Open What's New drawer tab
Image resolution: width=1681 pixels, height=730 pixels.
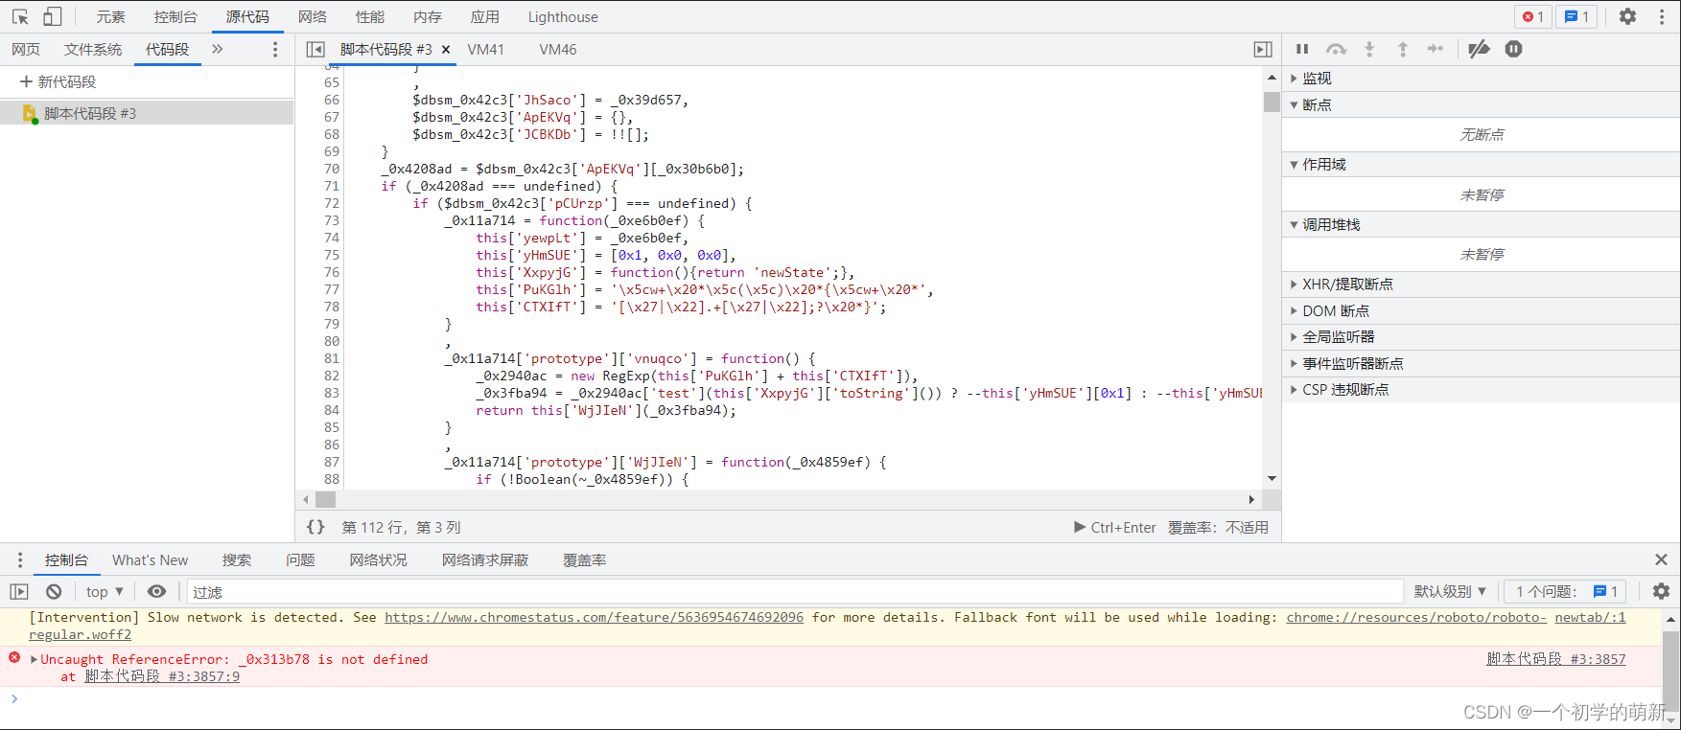151,559
